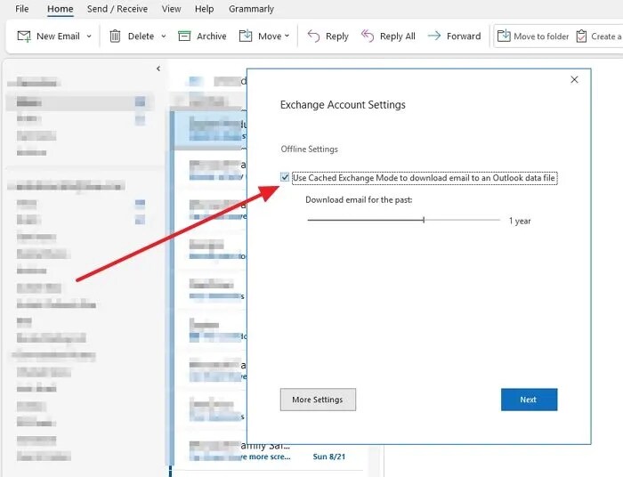Click the Reply arrow icon
This screenshot has width=623, height=477.
point(313,36)
